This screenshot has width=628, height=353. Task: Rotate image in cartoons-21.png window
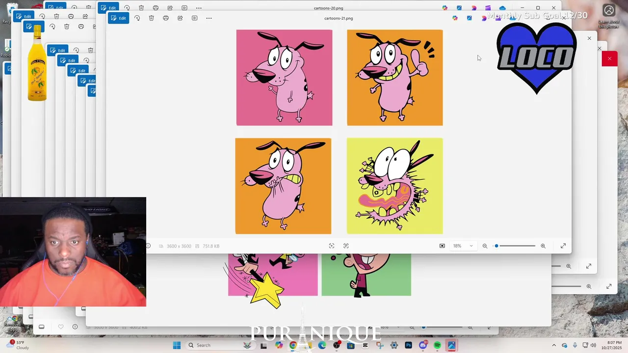[x=137, y=18]
